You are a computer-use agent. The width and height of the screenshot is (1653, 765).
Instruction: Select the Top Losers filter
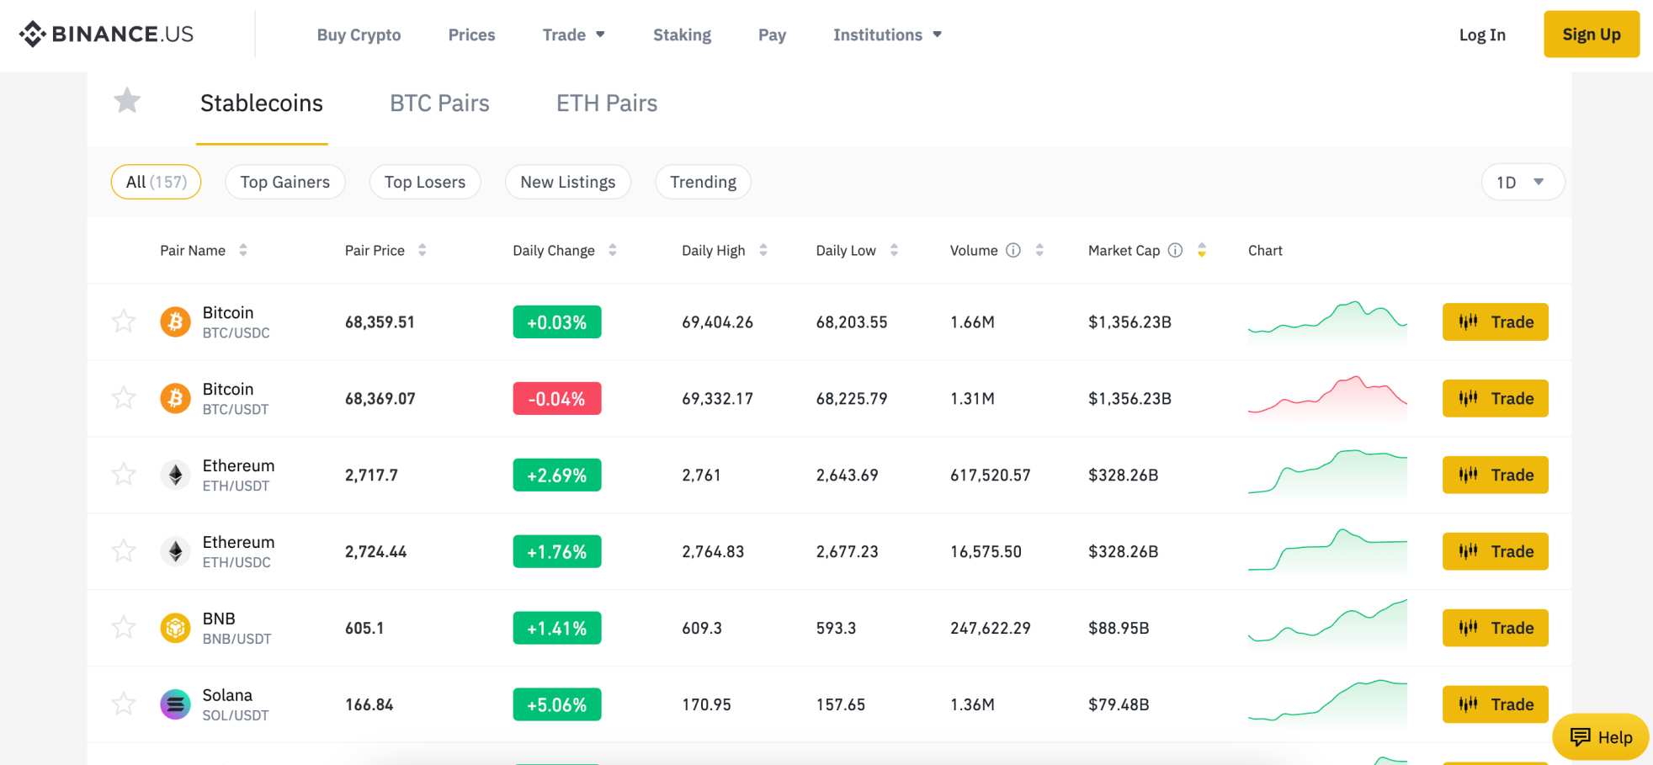click(x=425, y=182)
